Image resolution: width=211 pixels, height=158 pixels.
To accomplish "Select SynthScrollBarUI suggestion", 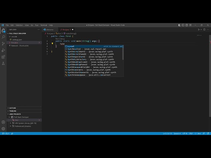I will click(94, 52).
